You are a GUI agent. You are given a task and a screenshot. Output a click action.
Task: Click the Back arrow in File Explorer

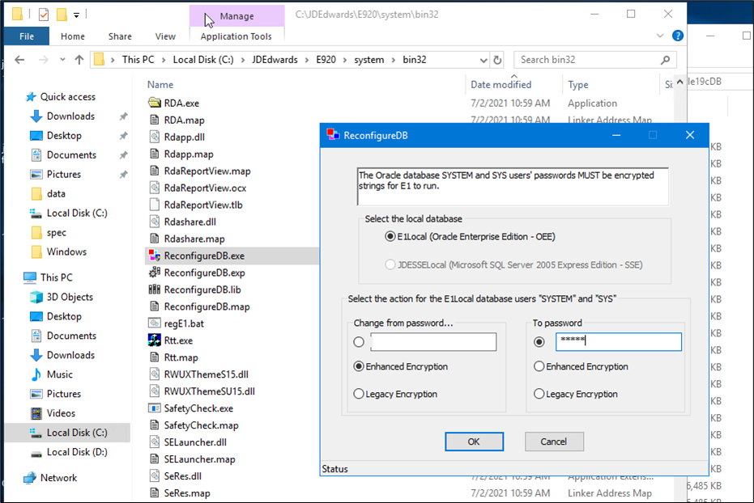point(19,60)
